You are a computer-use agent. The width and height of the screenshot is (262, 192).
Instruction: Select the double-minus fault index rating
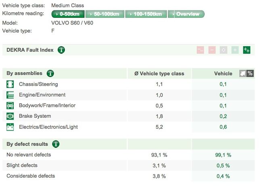[x=200, y=50]
